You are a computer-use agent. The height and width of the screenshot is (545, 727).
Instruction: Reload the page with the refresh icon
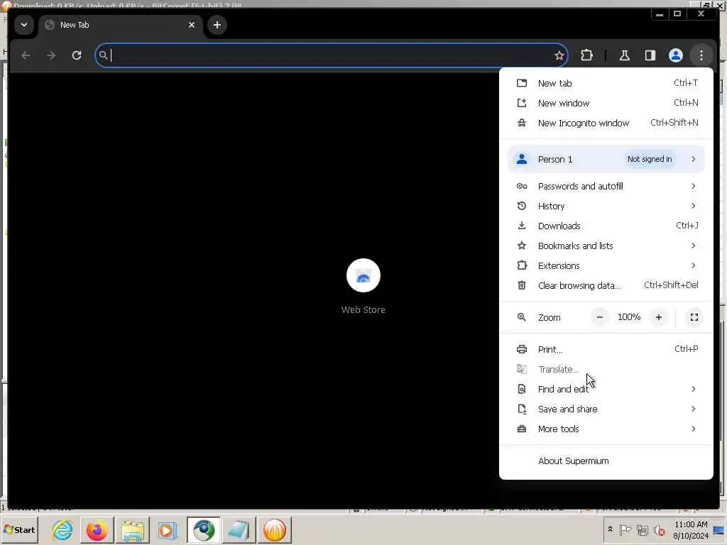click(77, 55)
